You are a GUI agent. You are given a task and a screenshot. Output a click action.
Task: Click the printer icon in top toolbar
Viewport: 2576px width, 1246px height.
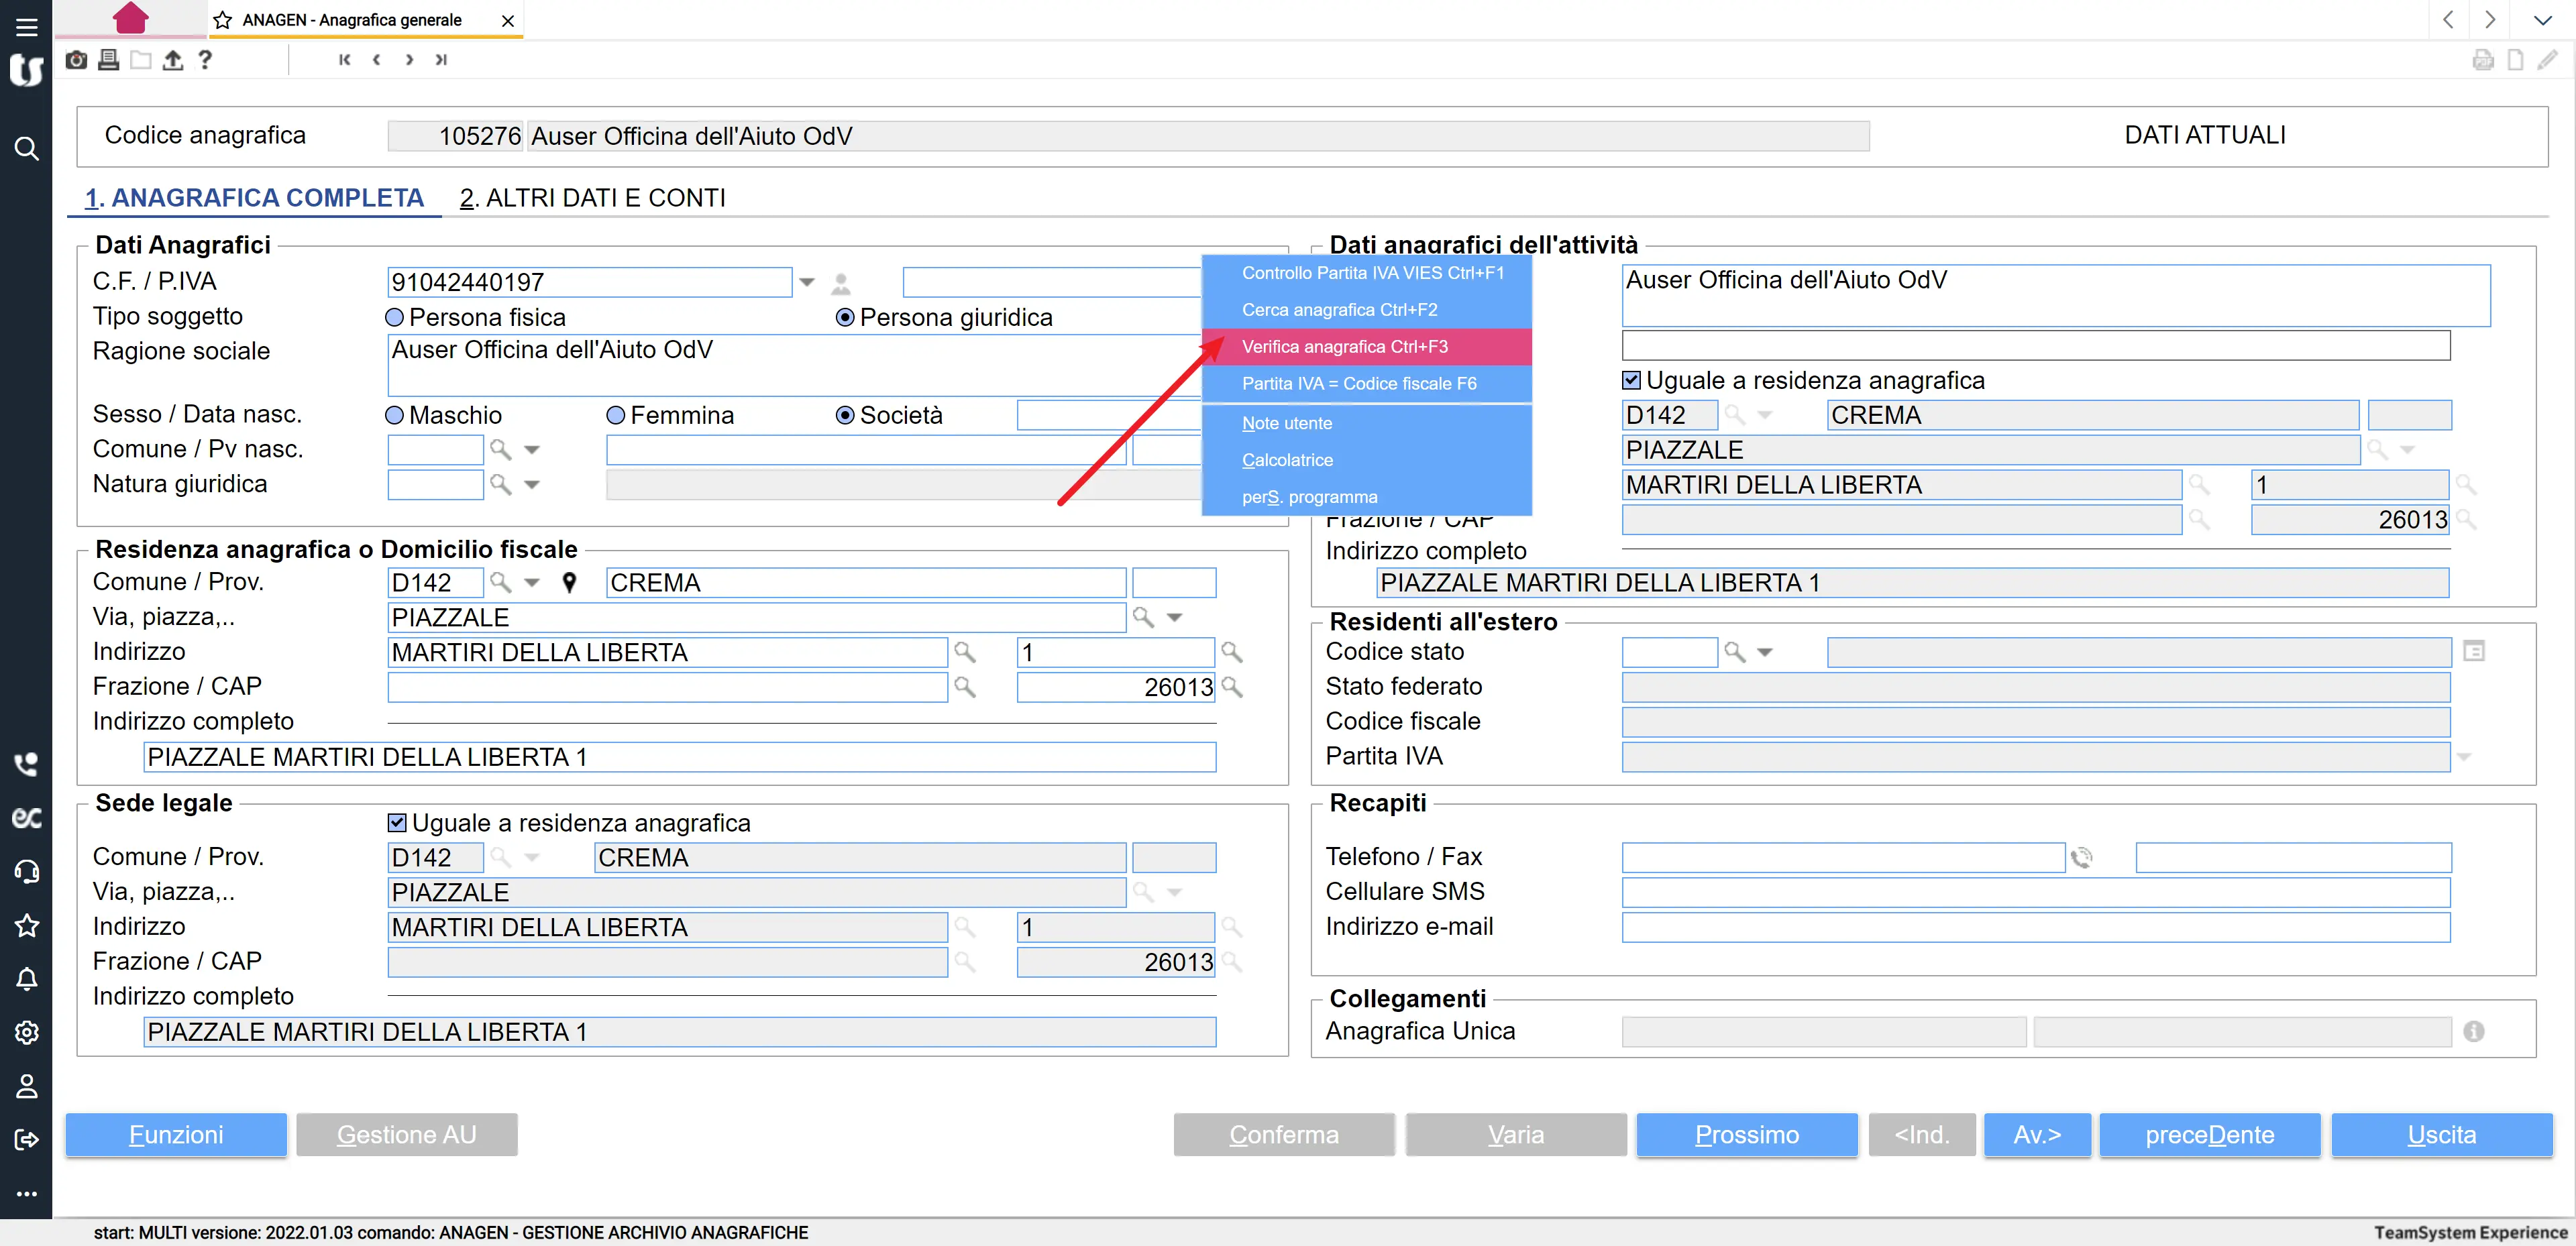tap(109, 60)
